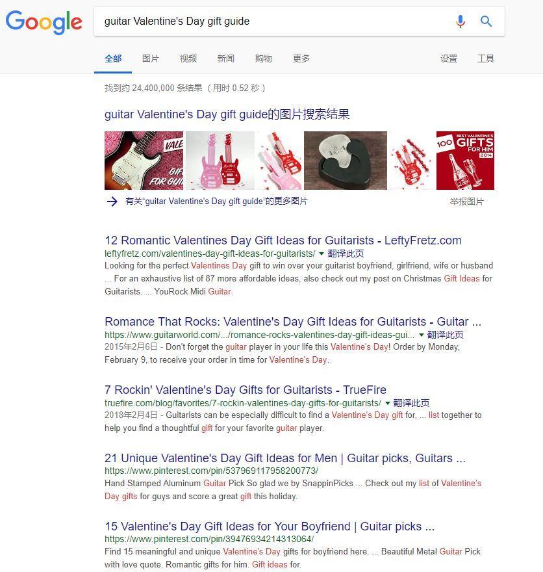Viewport: 543px width, 572px height.
Task: Open 设置 settings menu
Action: [x=449, y=58]
